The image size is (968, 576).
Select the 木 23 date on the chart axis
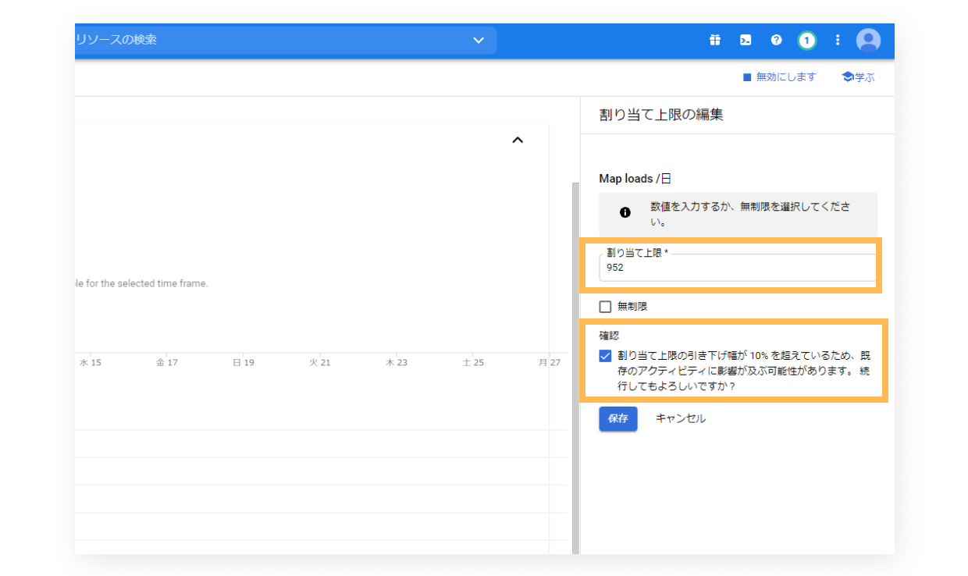397,363
